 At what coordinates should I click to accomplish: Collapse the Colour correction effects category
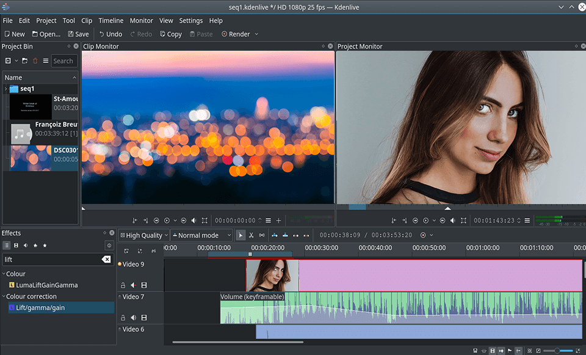pos(5,296)
